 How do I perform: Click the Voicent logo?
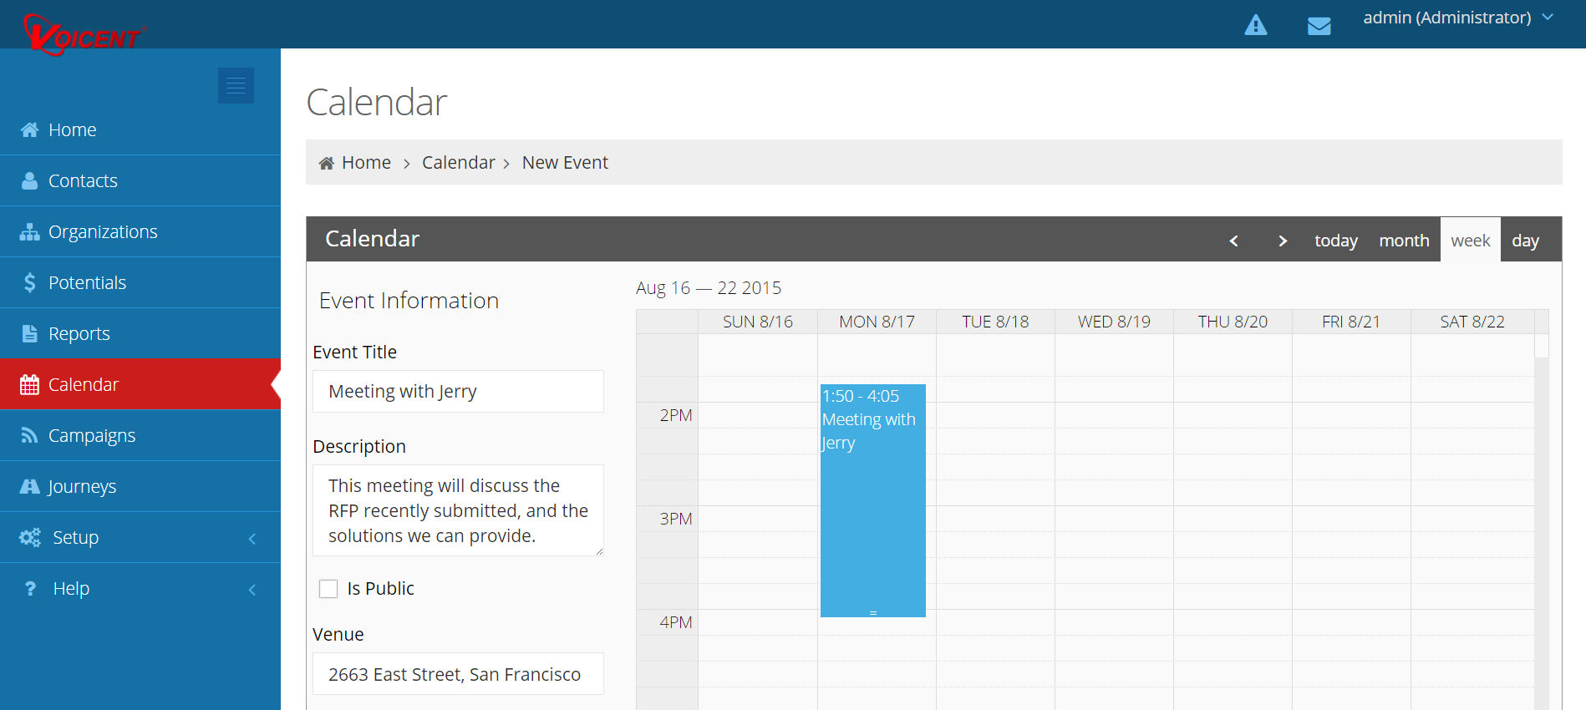pos(84,34)
